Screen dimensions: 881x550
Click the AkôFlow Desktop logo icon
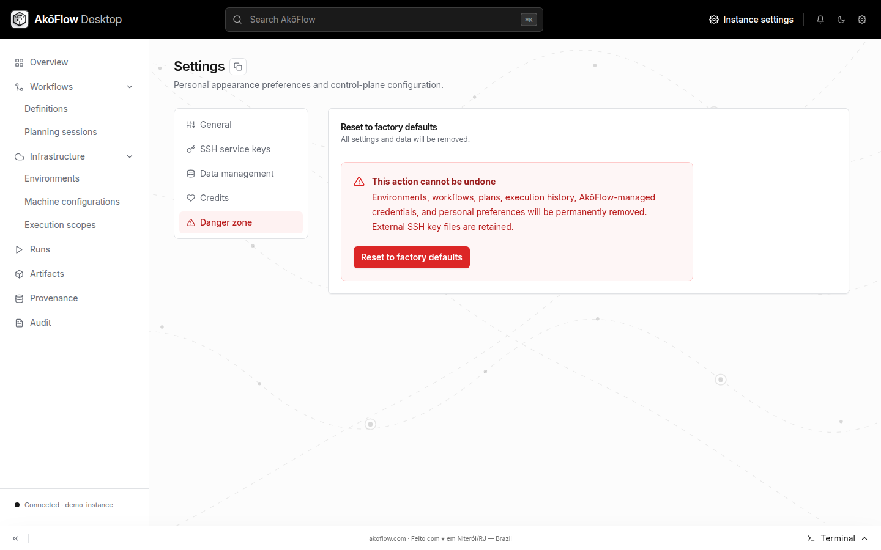20,20
